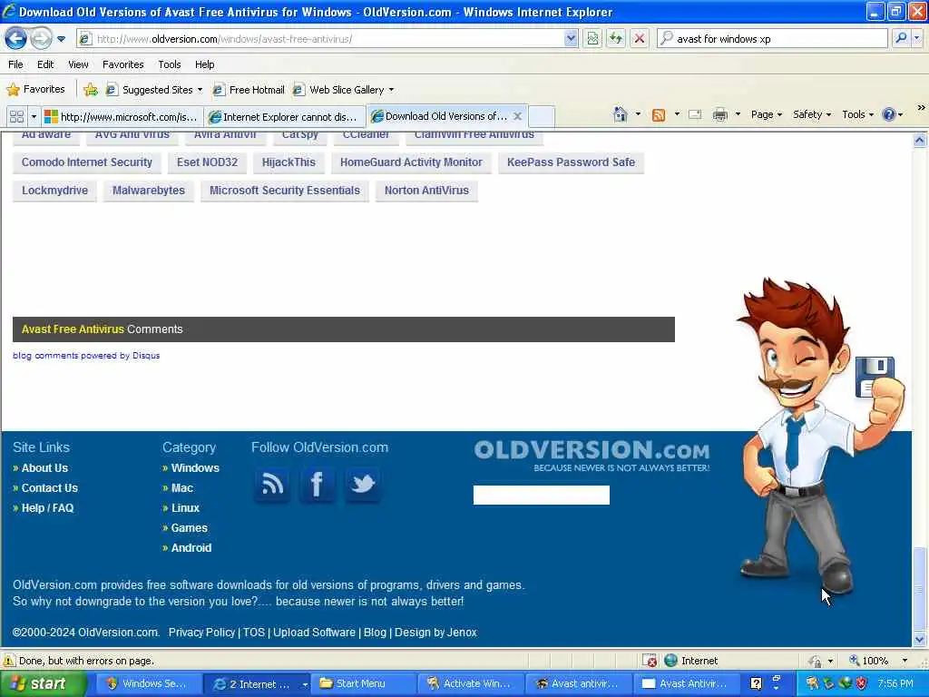Open the Start Menu folder taskbar item
929x697 pixels.
coord(362,684)
